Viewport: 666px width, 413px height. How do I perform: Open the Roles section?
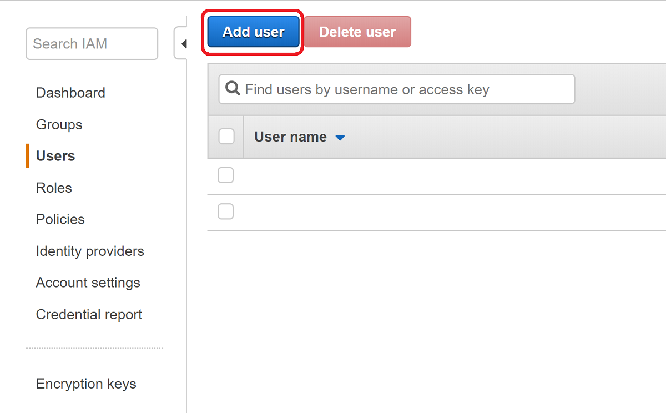(x=54, y=188)
